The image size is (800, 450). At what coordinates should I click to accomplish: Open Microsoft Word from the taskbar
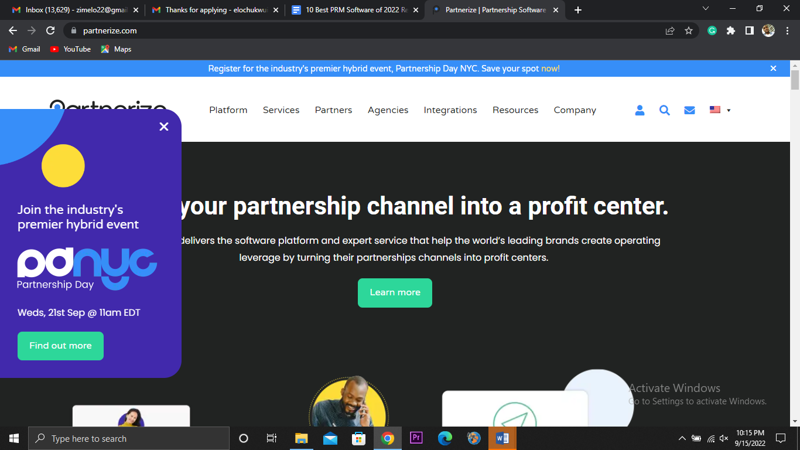(502, 438)
